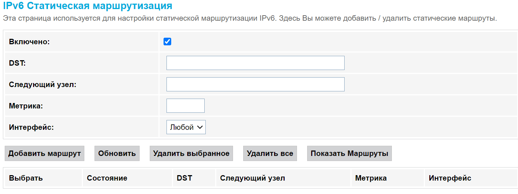Click the Обновить button
Viewport: 518px width, 194px height.
(117, 153)
